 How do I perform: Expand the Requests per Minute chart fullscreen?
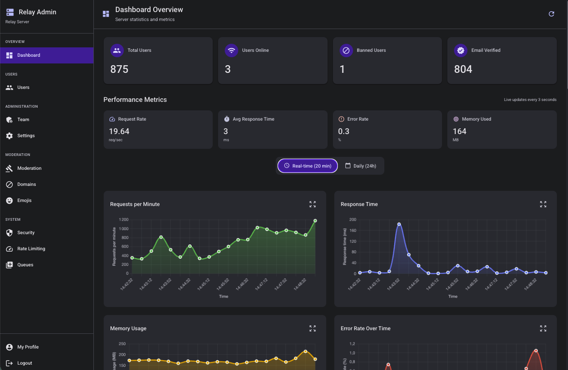pos(312,204)
